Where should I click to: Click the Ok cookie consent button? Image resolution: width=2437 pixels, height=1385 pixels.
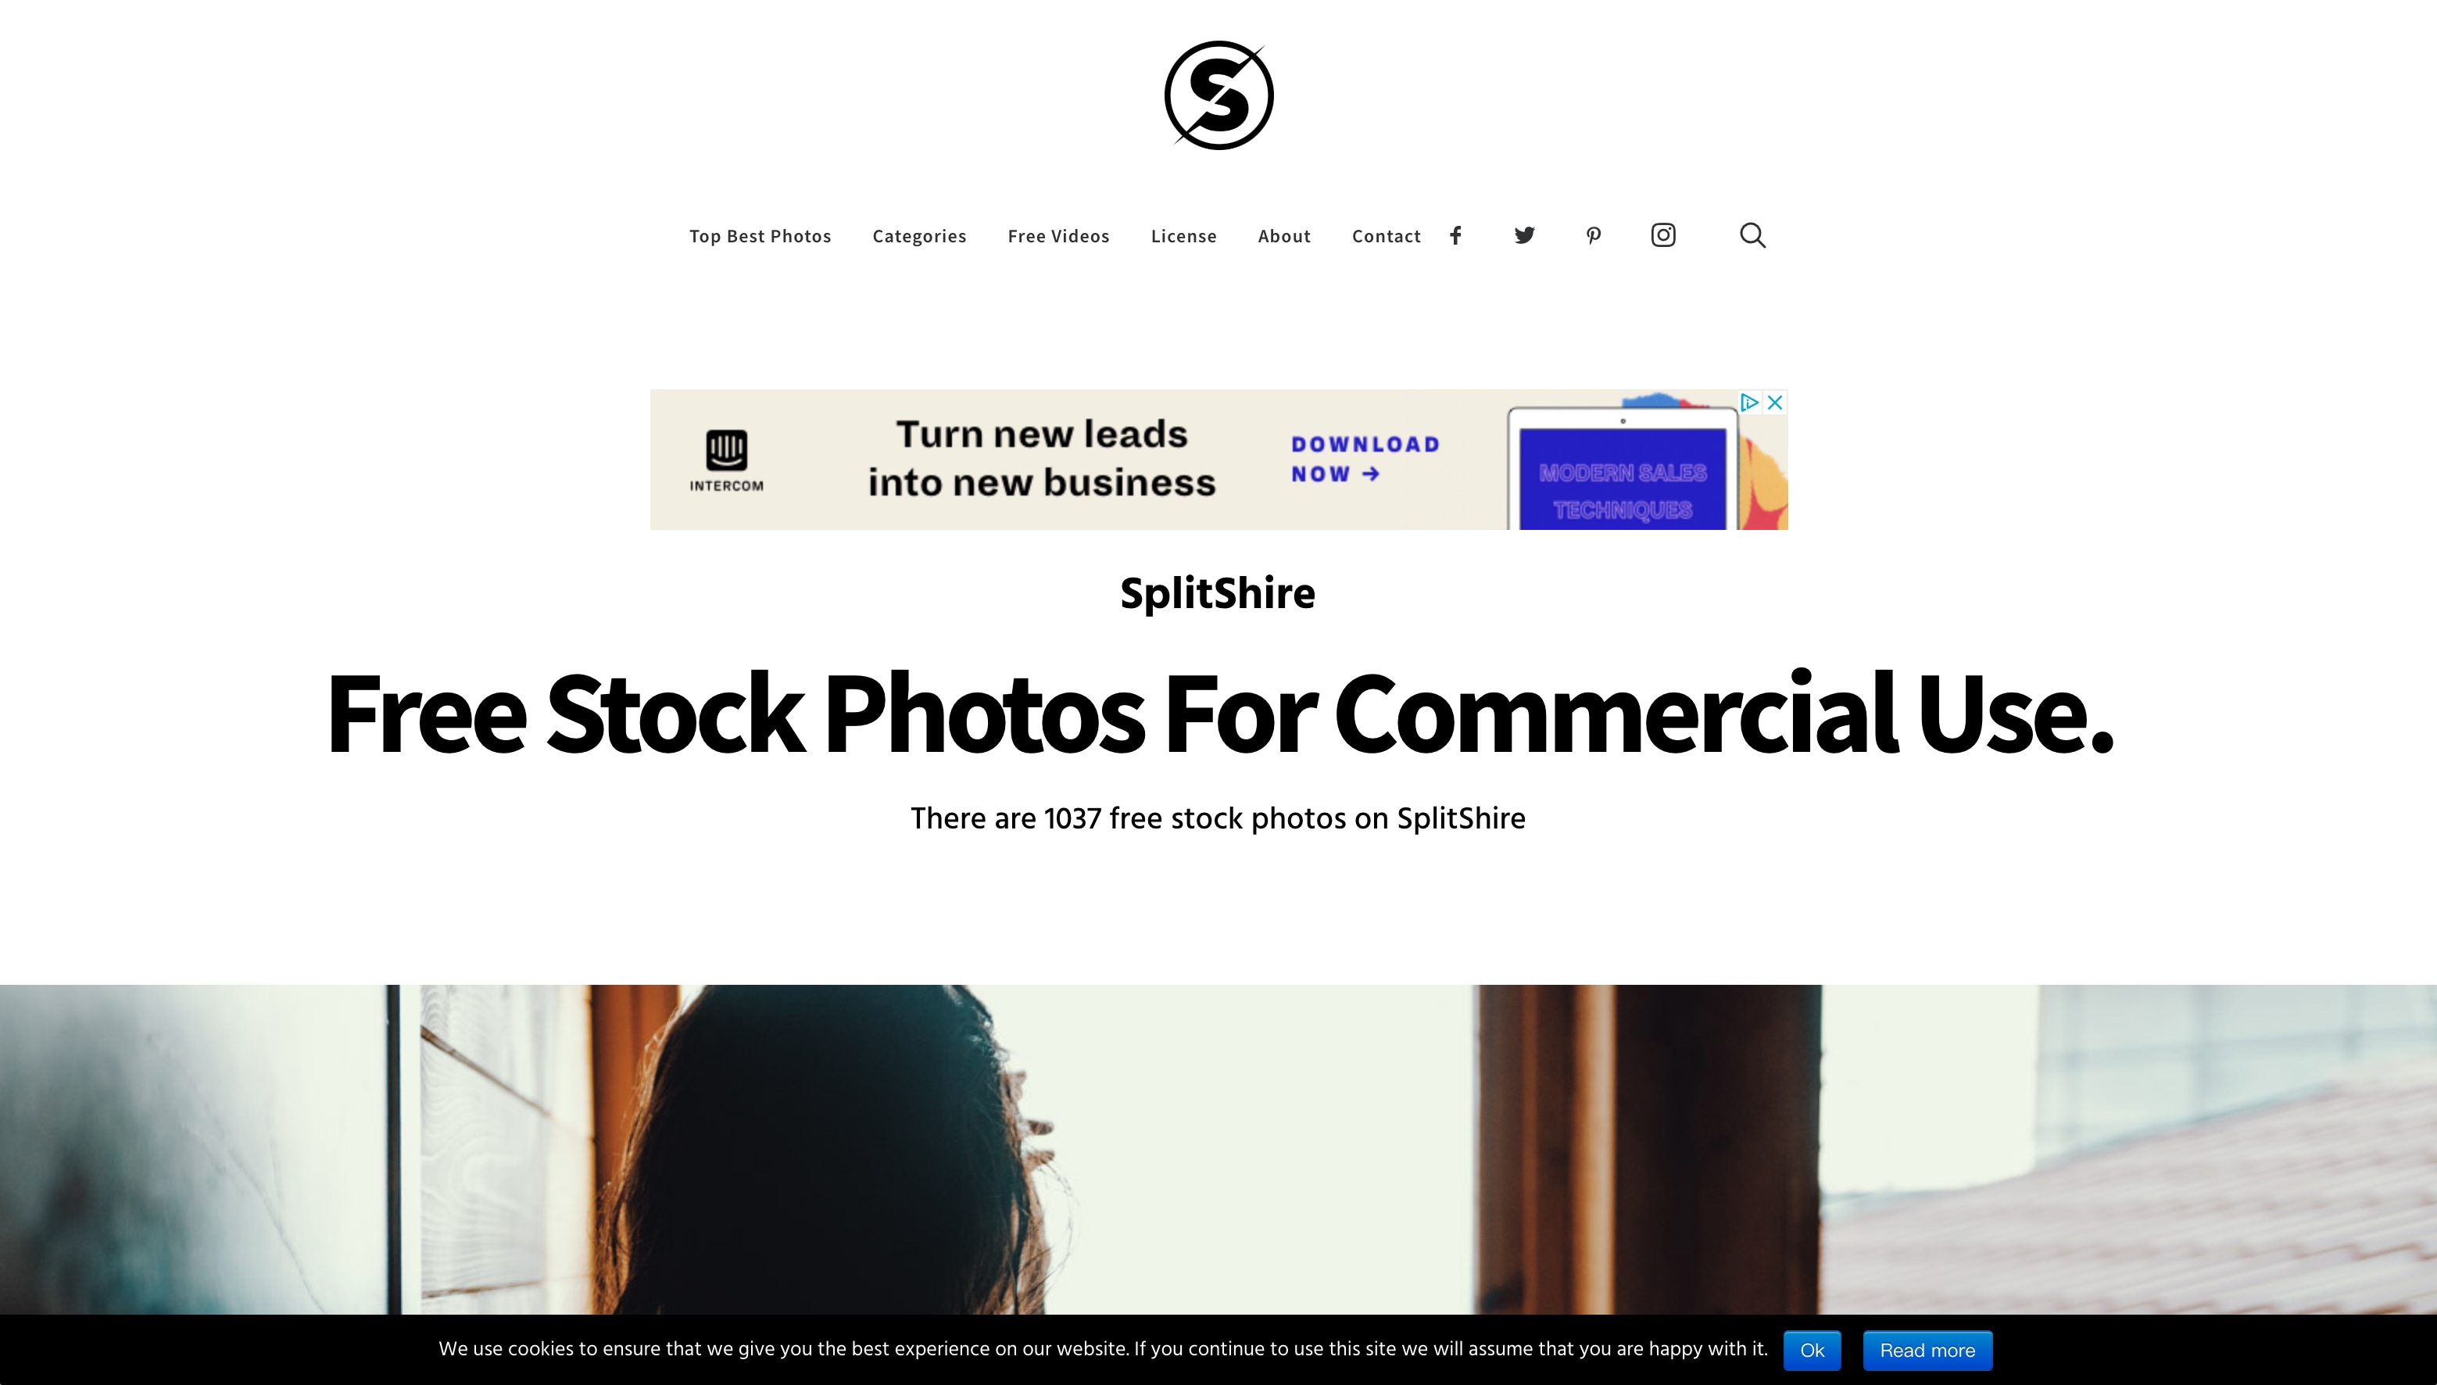(x=1811, y=1350)
